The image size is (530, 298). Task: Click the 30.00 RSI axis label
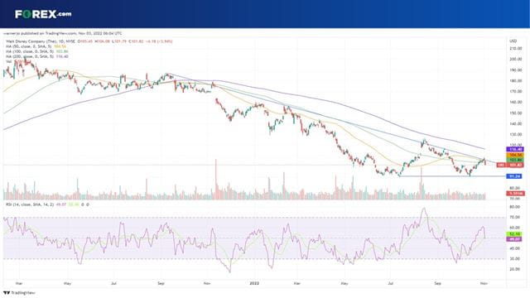[x=515, y=259]
